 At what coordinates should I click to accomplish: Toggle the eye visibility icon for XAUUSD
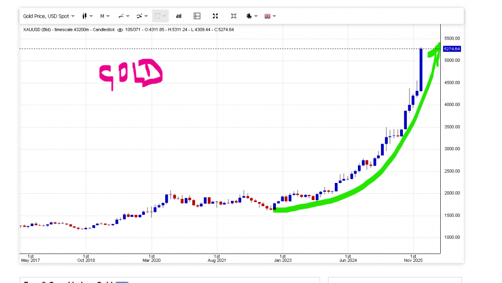click(x=120, y=30)
